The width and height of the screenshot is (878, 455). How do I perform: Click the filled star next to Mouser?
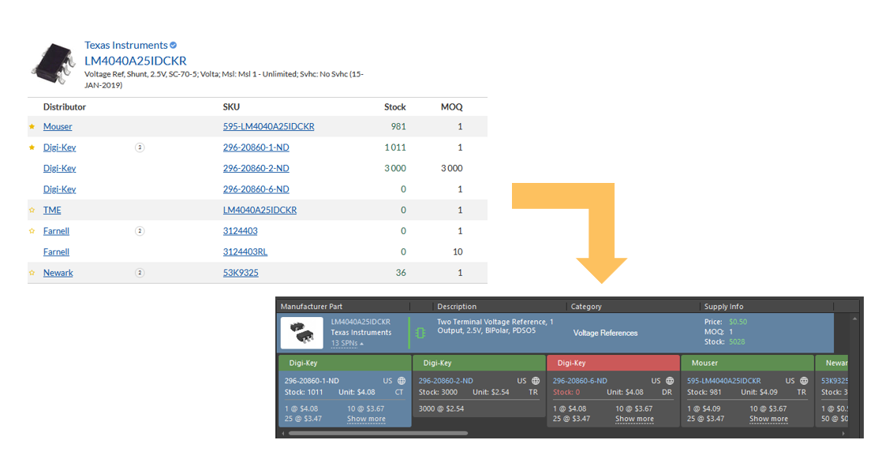tap(32, 127)
